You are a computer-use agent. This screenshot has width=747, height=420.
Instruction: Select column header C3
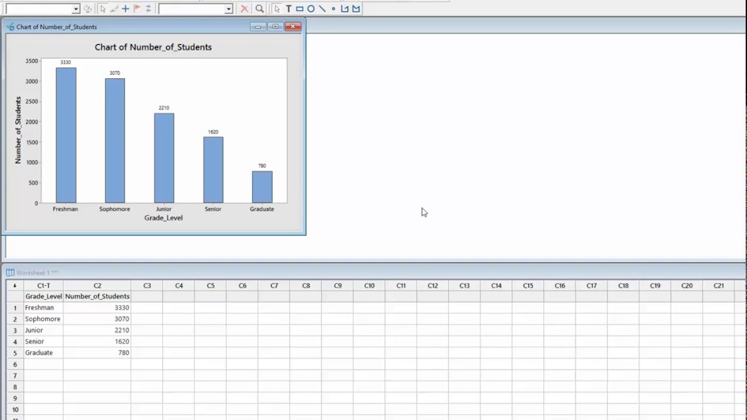pyautogui.click(x=147, y=286)
